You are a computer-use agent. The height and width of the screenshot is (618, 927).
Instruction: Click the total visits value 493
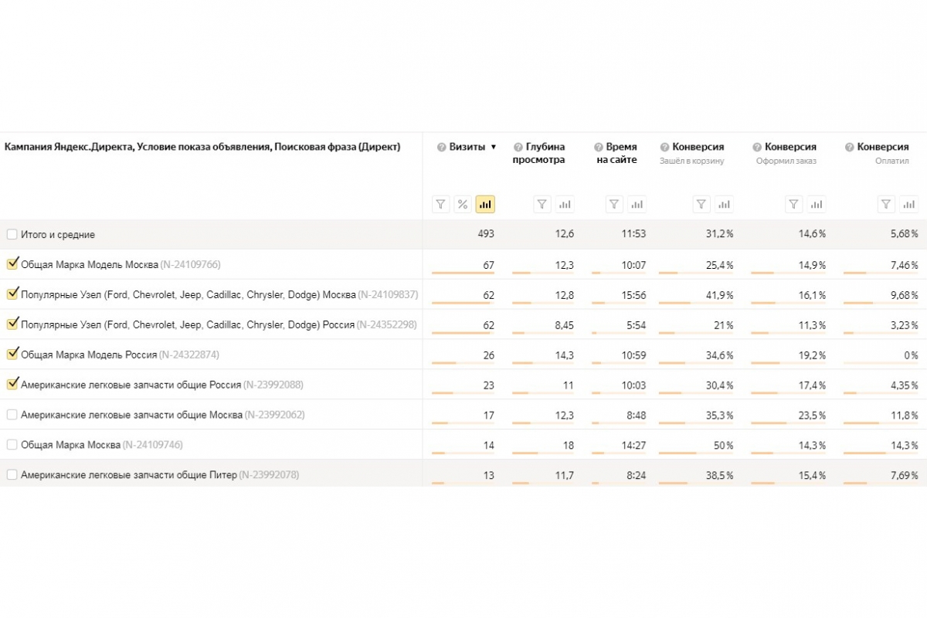486,234
